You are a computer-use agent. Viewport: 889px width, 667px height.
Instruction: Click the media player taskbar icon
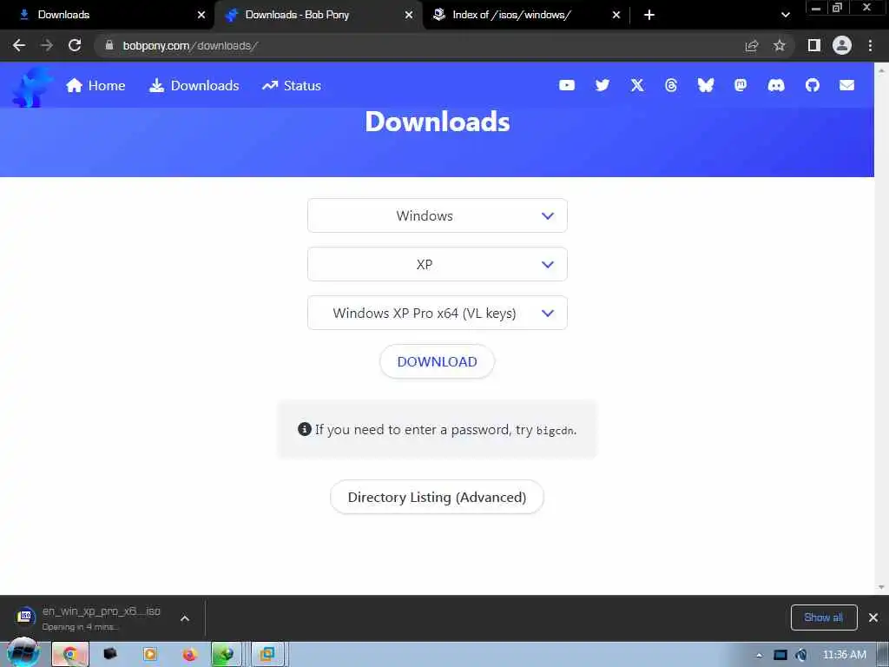[x=150, y=655]
